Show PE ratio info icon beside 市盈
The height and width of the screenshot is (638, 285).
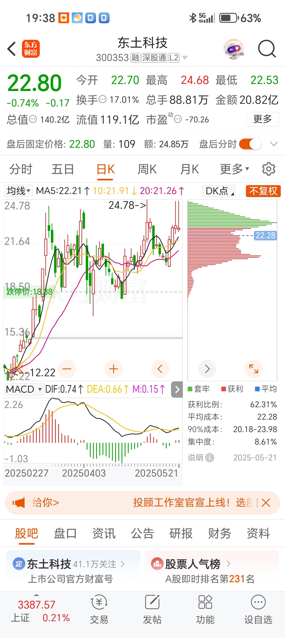178,119
